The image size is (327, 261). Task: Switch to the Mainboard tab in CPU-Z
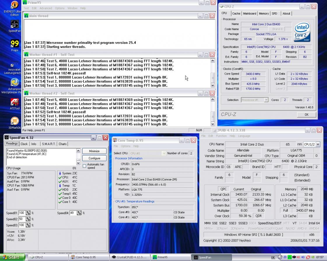pyautogui.click(x=249, y=13)
